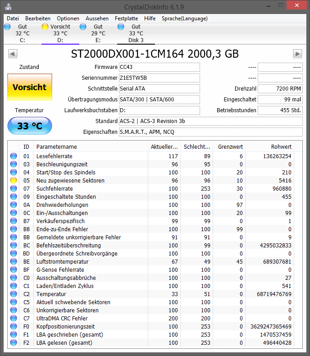
Task: Select the Disk 3 tab
Action: click(136, 33)
